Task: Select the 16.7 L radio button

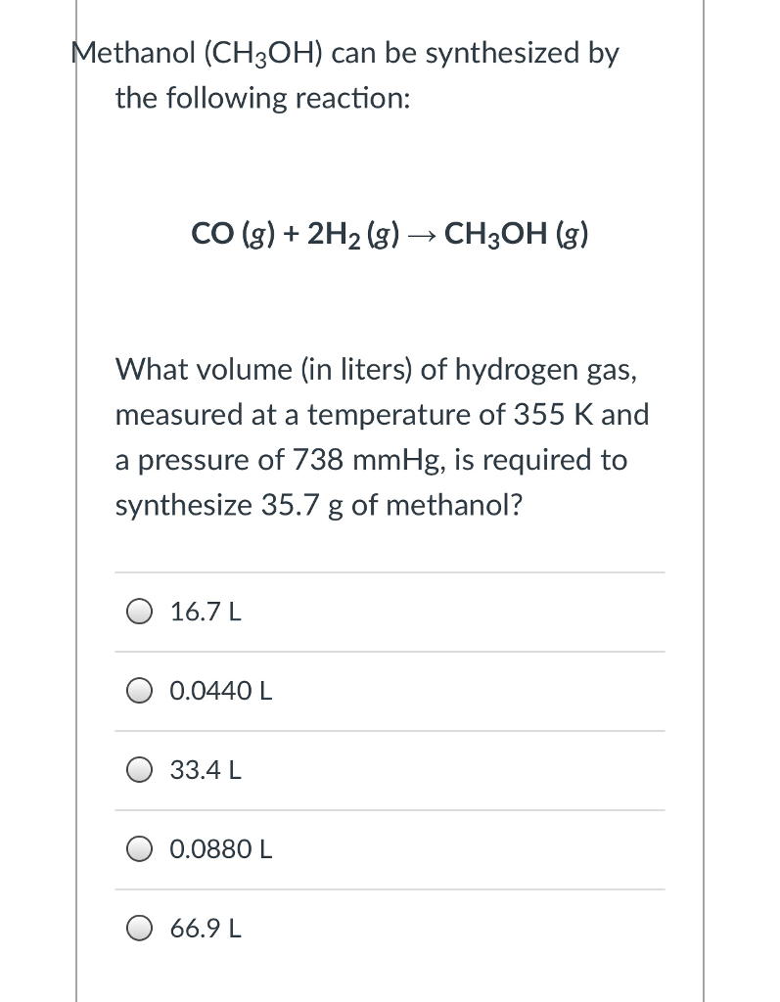Action: pos(140,611)
